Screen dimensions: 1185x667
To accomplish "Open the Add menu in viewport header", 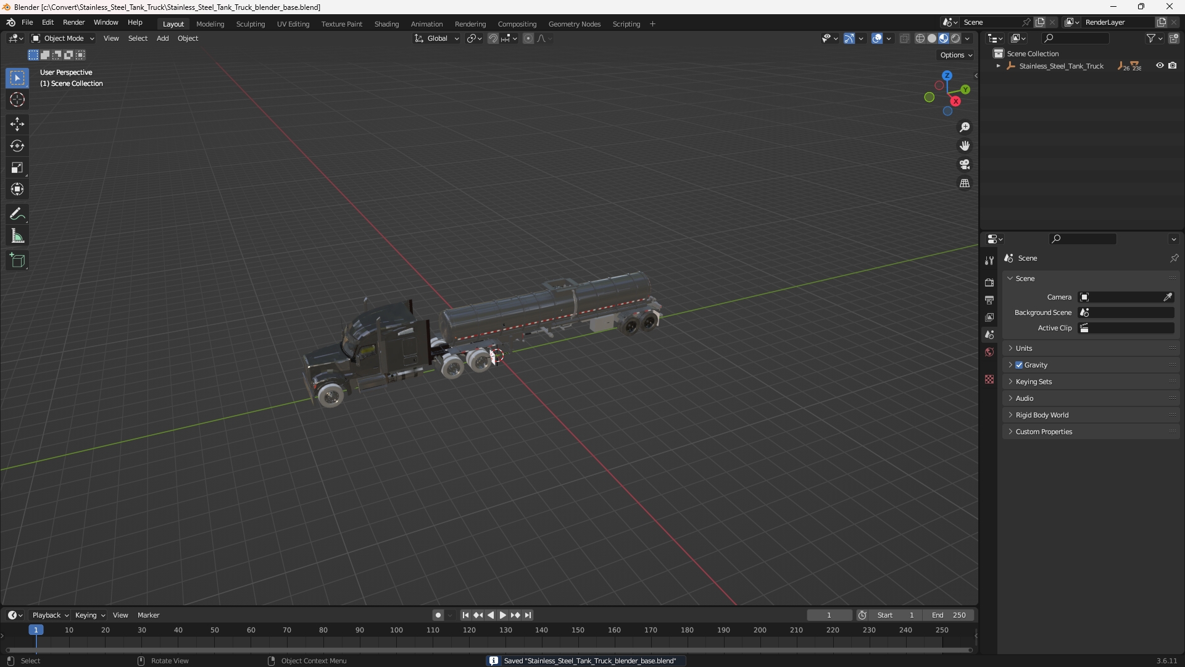I will coord(162,38).
